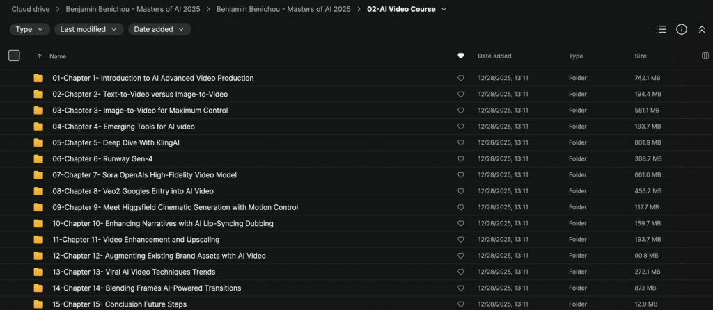This screenshot has width=713, height=310.
Task: Tick the select-all checkbox
Action: 14,56
